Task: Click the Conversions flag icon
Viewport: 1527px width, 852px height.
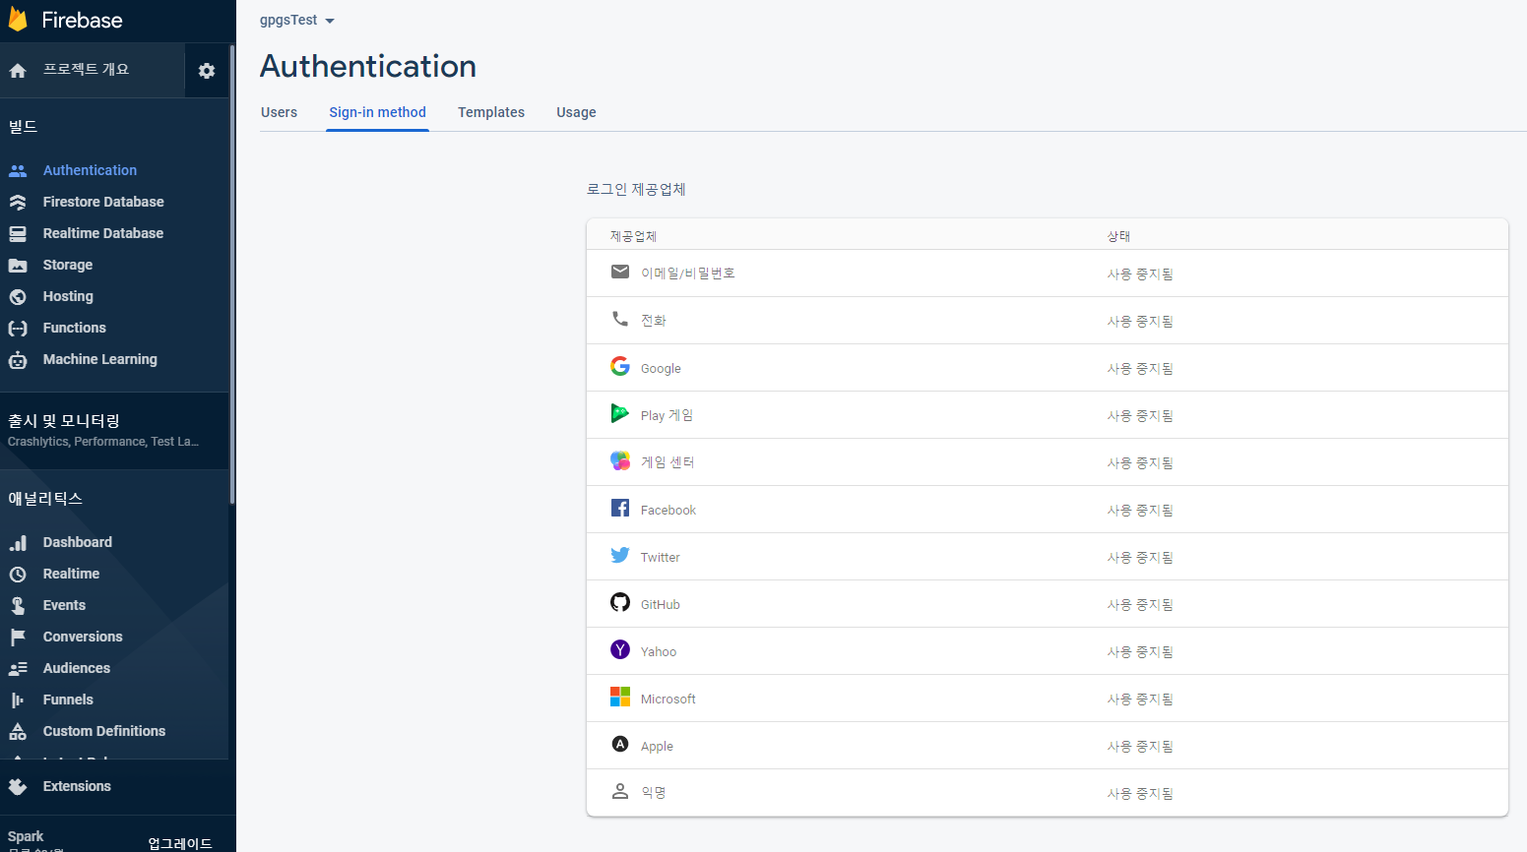Action: coord(18,637)
